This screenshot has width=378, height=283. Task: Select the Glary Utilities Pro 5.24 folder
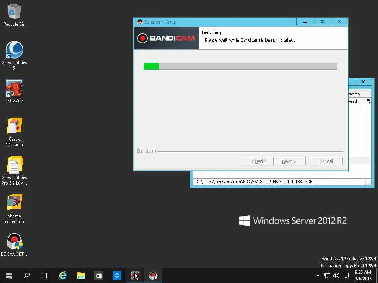point(14,170)
